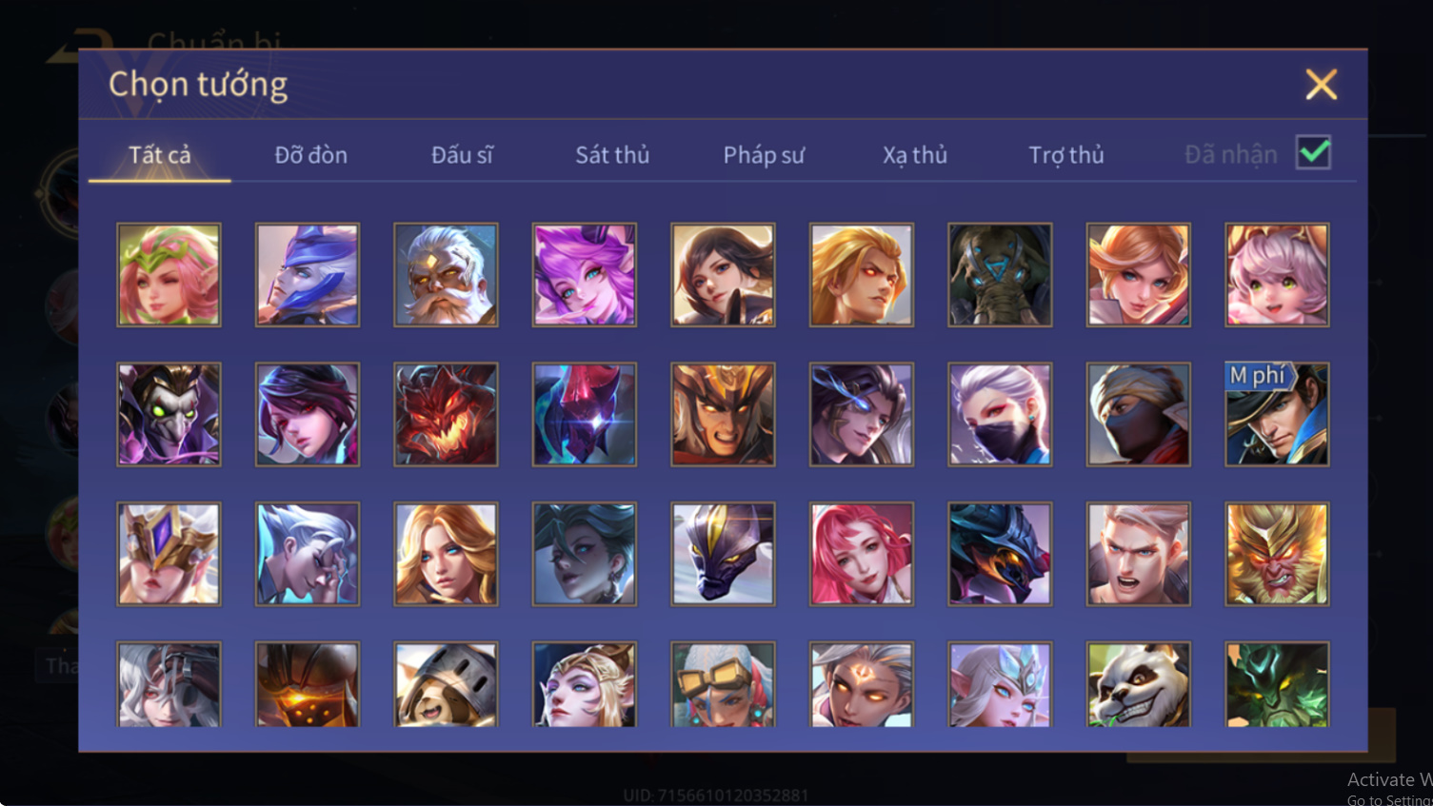Image resolution: width=1433 pixels, height=806 pixels.
Task: Open the Đấu sĩ tab
Action: (x=462, y=154)
